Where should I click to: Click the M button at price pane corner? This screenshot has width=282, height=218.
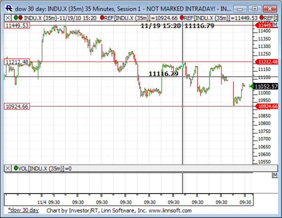[275, 24]
